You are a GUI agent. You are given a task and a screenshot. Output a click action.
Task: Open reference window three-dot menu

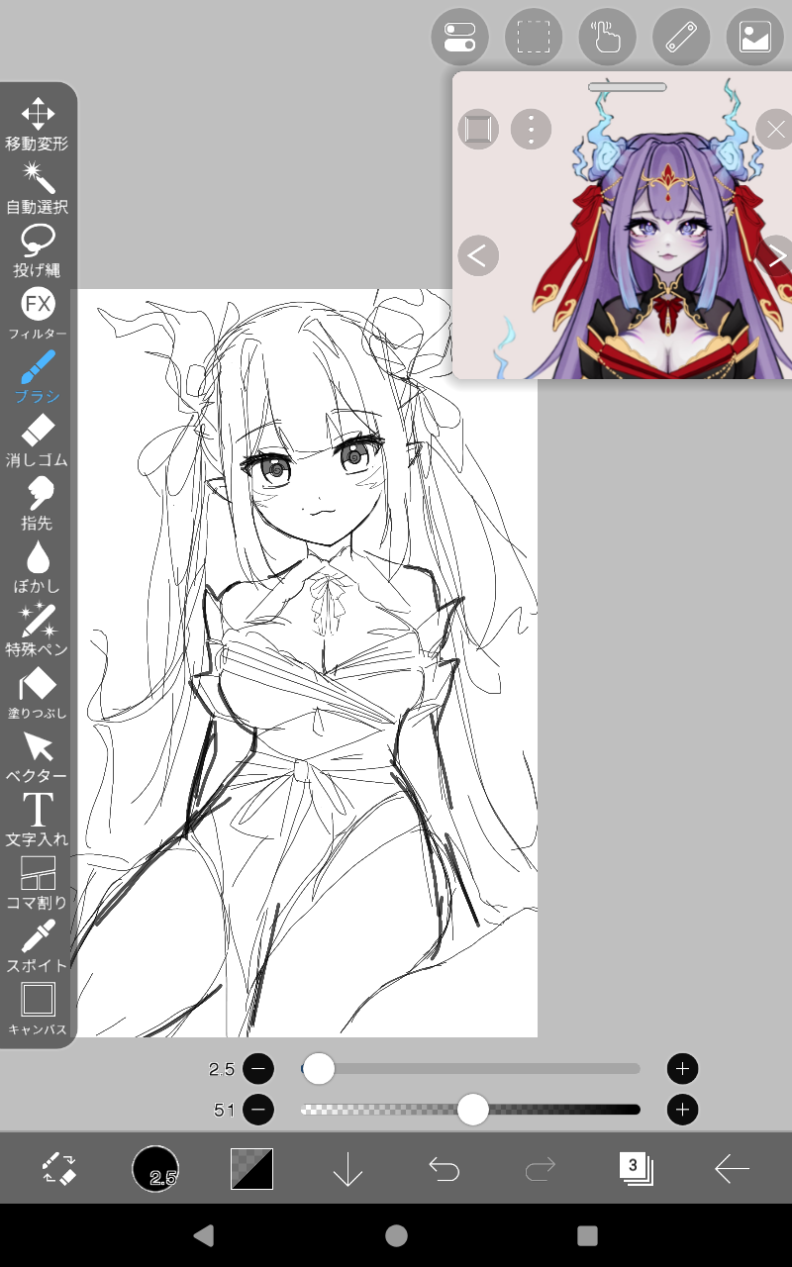point(532,129)
